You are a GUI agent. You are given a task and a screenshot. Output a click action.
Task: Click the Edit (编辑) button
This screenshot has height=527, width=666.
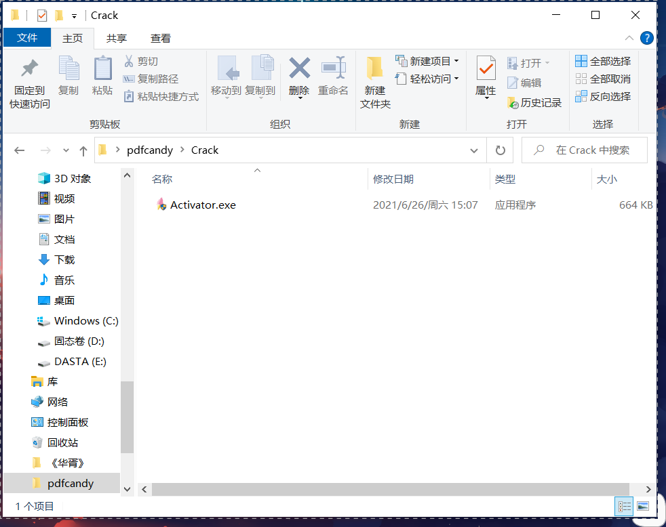pos(524,83)
